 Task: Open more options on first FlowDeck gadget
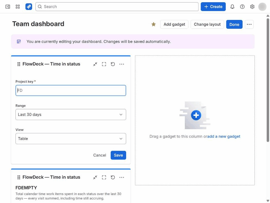[121, 64]
